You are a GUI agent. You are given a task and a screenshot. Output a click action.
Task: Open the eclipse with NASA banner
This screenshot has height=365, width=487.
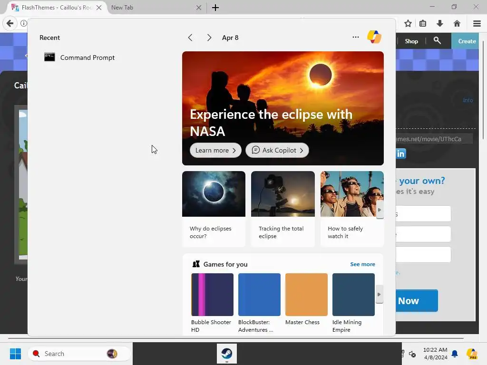click(282, 108)
